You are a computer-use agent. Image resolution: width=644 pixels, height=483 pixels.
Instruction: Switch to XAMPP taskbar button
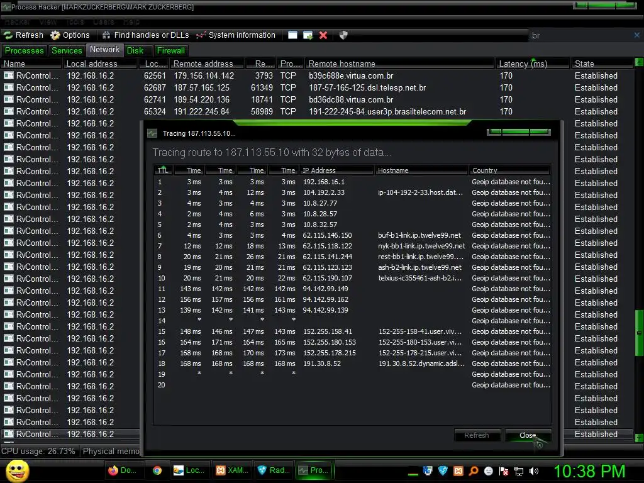[x=231, y=470]
